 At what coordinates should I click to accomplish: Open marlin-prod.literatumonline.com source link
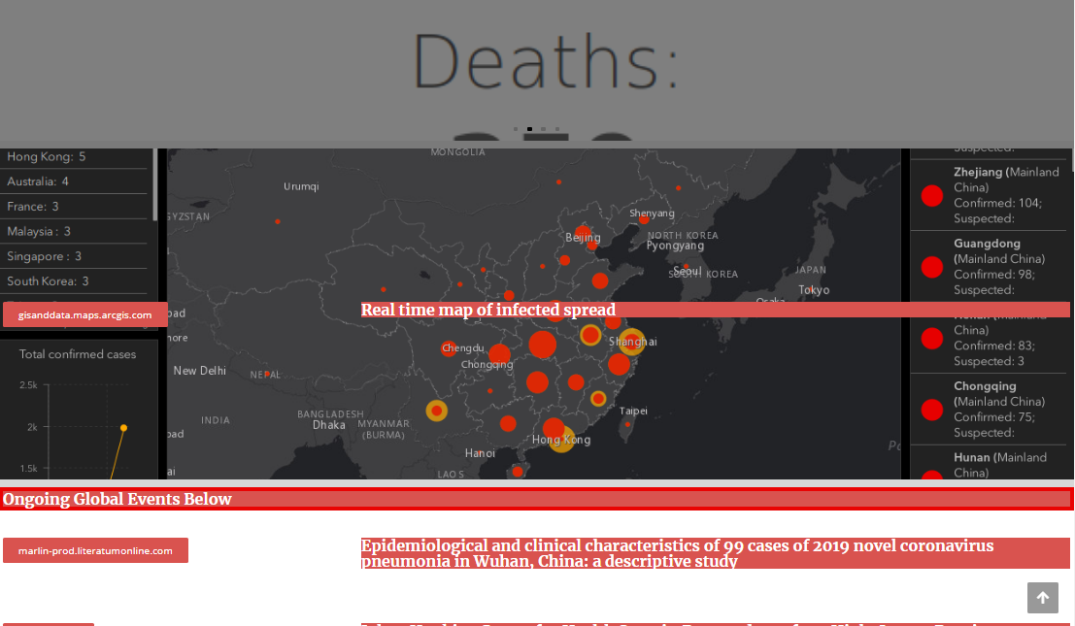click(x=95, y=550)
